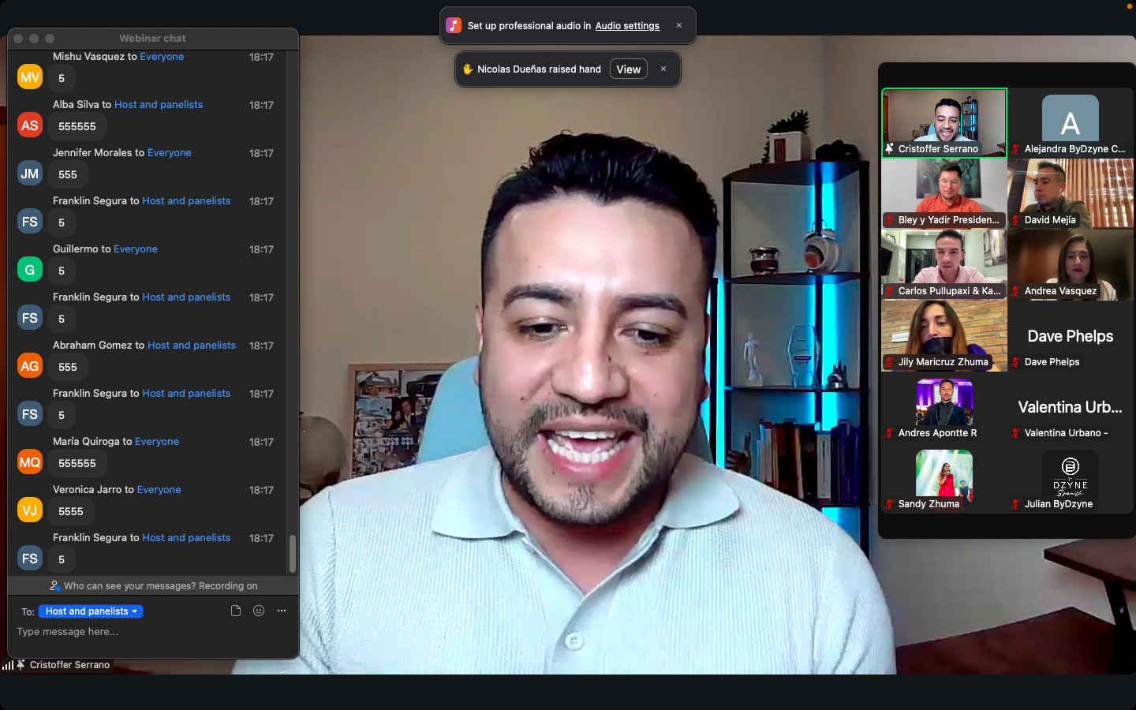Open the emoji picker in chat

click(259, 611)
